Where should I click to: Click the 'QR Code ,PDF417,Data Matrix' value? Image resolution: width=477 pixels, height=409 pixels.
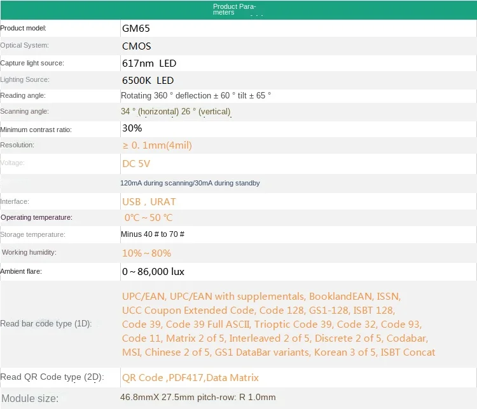pyautogui.click(x=190, y=378)
